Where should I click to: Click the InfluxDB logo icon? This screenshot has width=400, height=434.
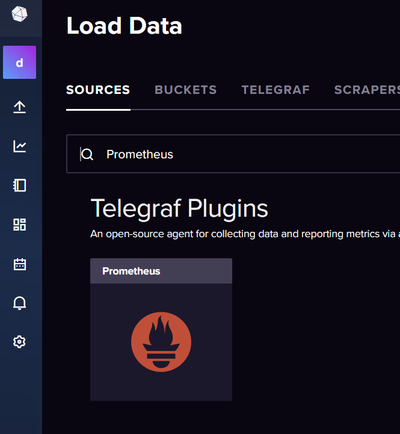pyautogui.click(x=20, y=14)
